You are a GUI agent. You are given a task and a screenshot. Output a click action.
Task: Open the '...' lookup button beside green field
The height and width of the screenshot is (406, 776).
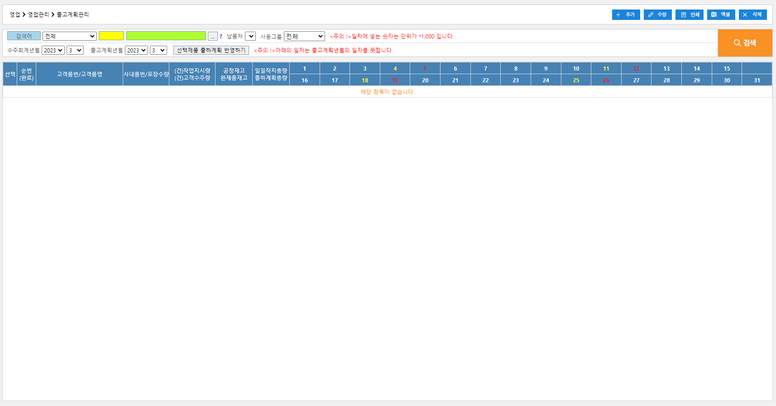coord(212,36)
